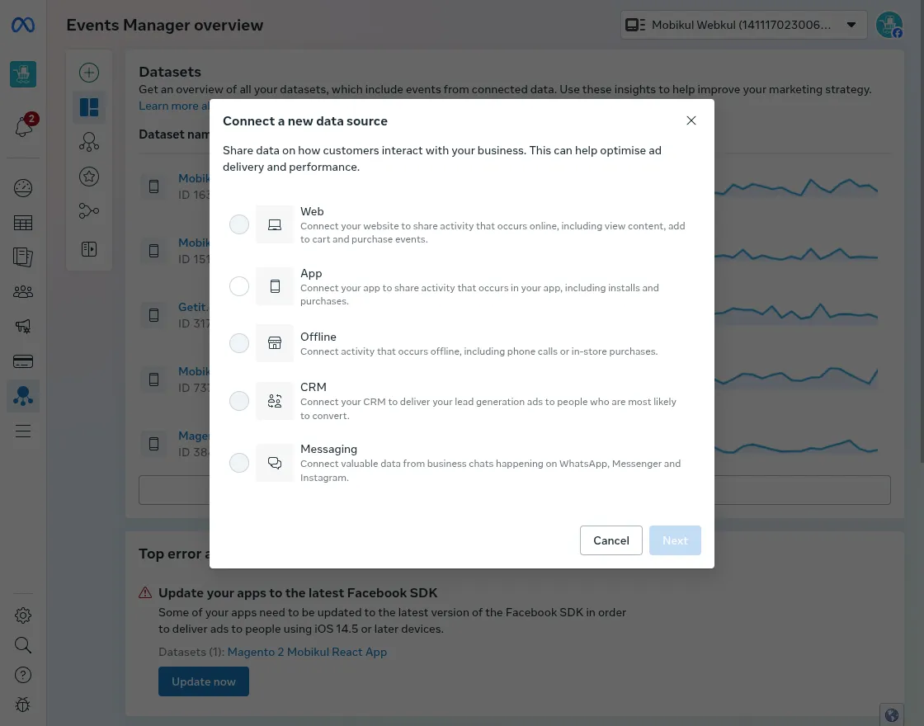Click the chat bubbles icon for Messaging

coord(275,463)
